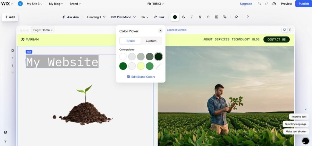Click the accessibility and SEO icon next to help
The height and width of the screenshot is (146, 312).
[x=236, y=17]
